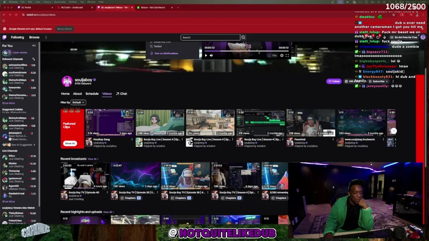
Task: Open the Headtap Gang clip thumbnail
Action: pos(110,122)
